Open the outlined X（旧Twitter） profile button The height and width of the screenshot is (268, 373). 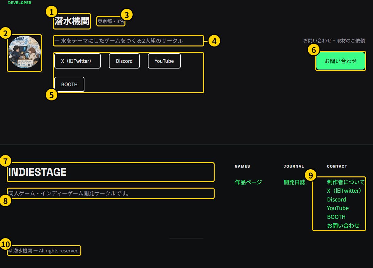pyautogui.click(x=78, y=61)
